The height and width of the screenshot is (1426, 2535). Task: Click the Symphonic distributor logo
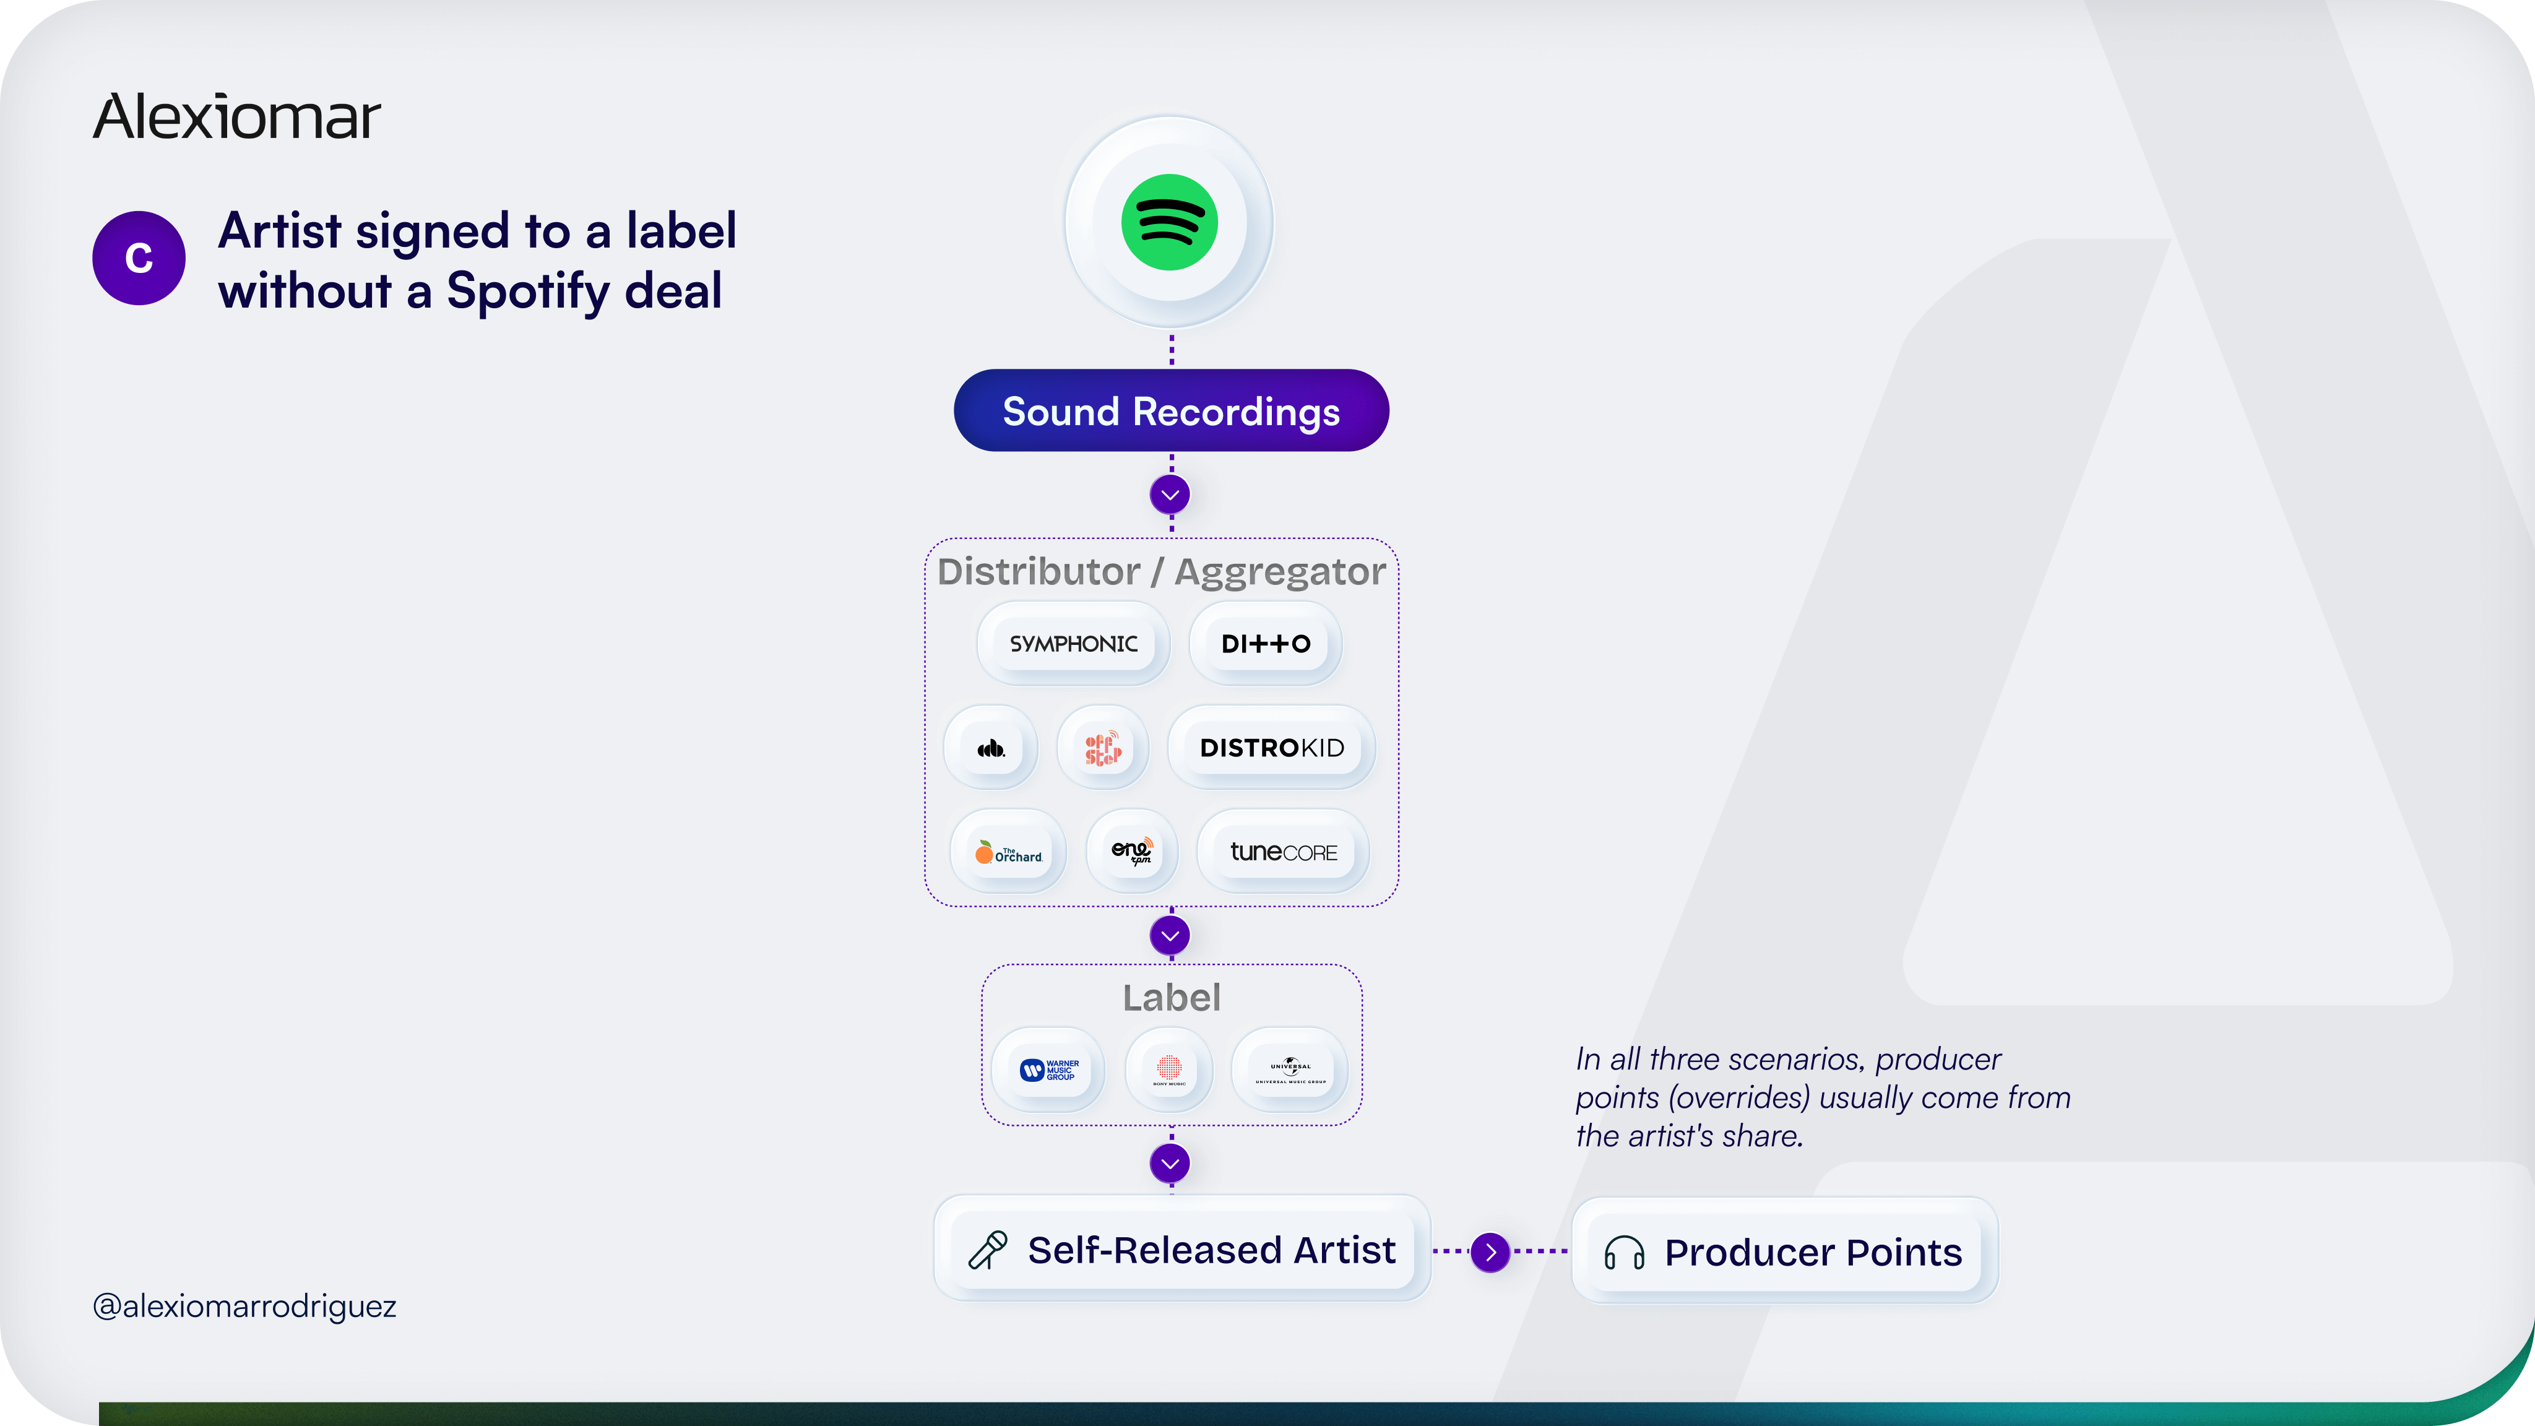1073,644
